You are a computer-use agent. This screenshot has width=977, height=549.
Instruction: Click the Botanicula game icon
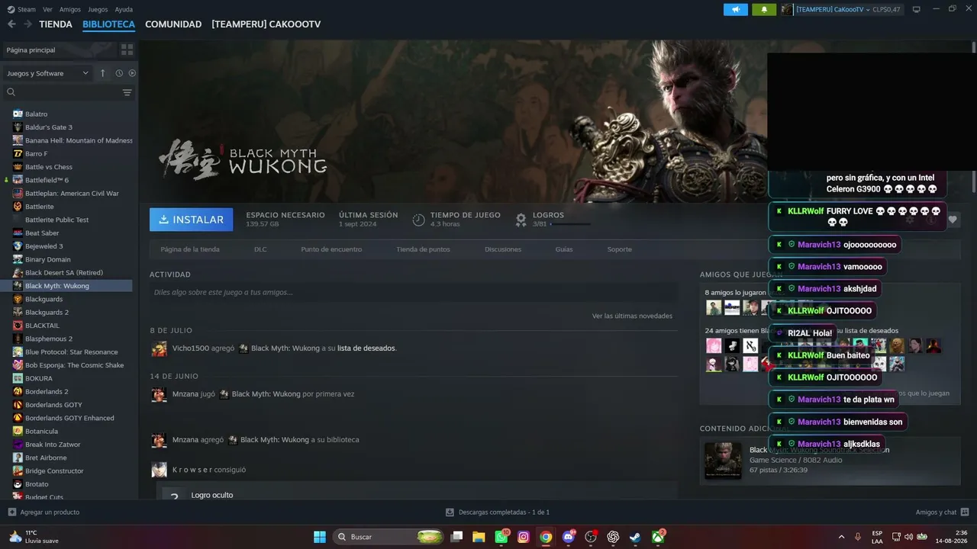[18, 431]
